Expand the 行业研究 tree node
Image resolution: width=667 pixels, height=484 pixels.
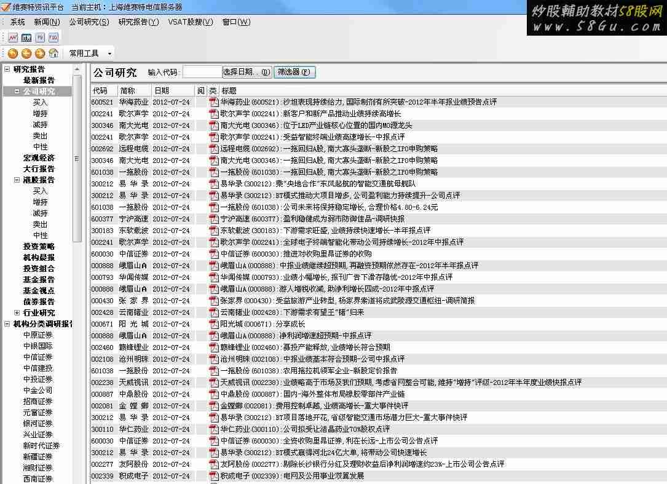pyautogui.click(x=17, y=312)
